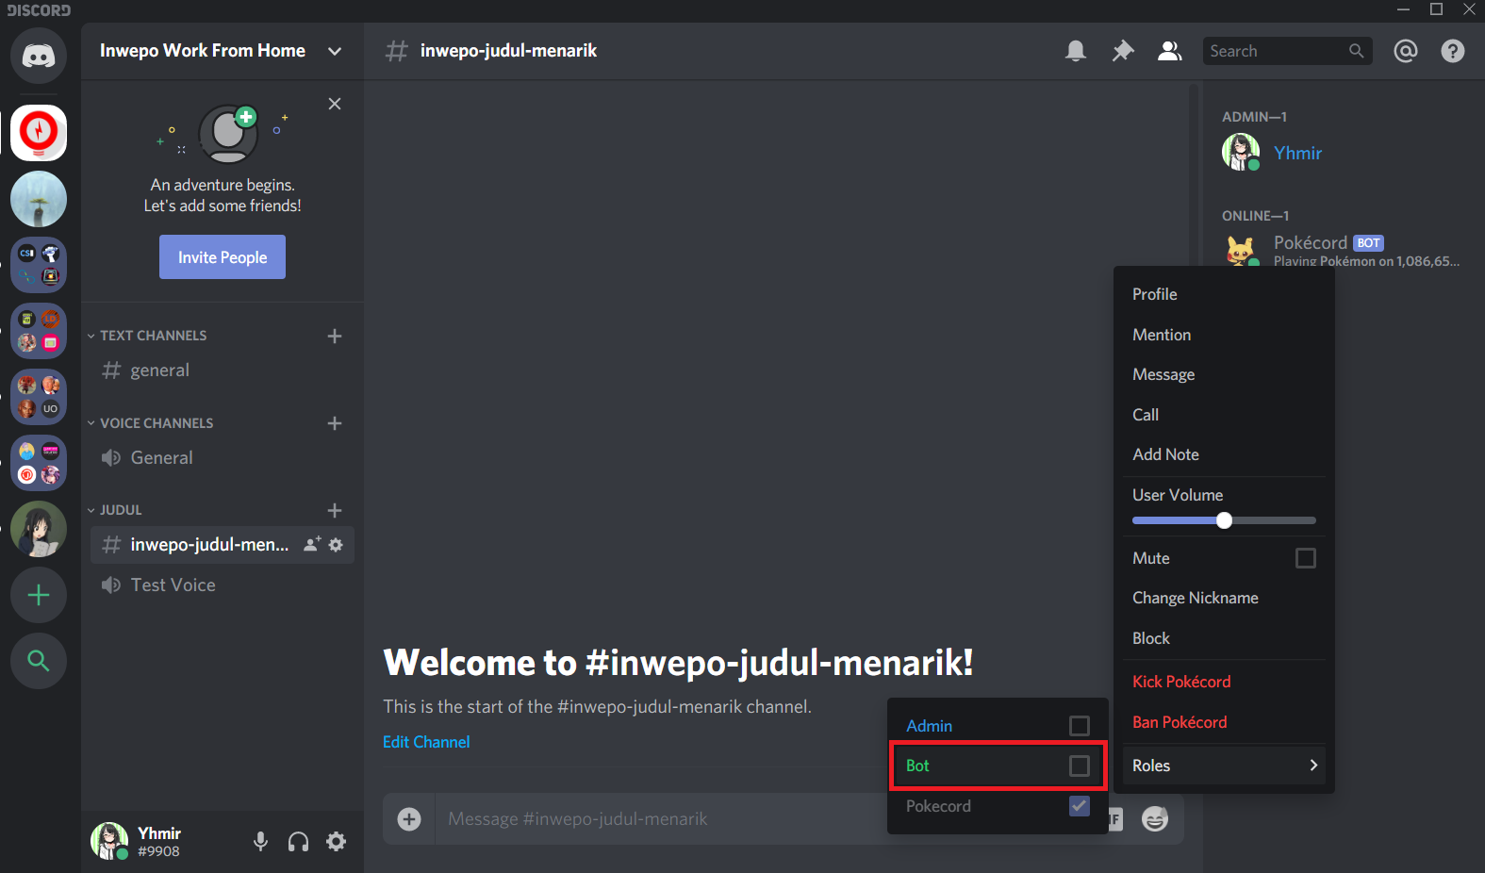Select Message in the context menu

pos(1224,374)
